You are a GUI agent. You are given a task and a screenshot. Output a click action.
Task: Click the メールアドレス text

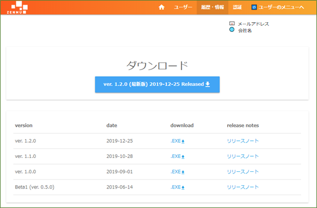(253, 24)
